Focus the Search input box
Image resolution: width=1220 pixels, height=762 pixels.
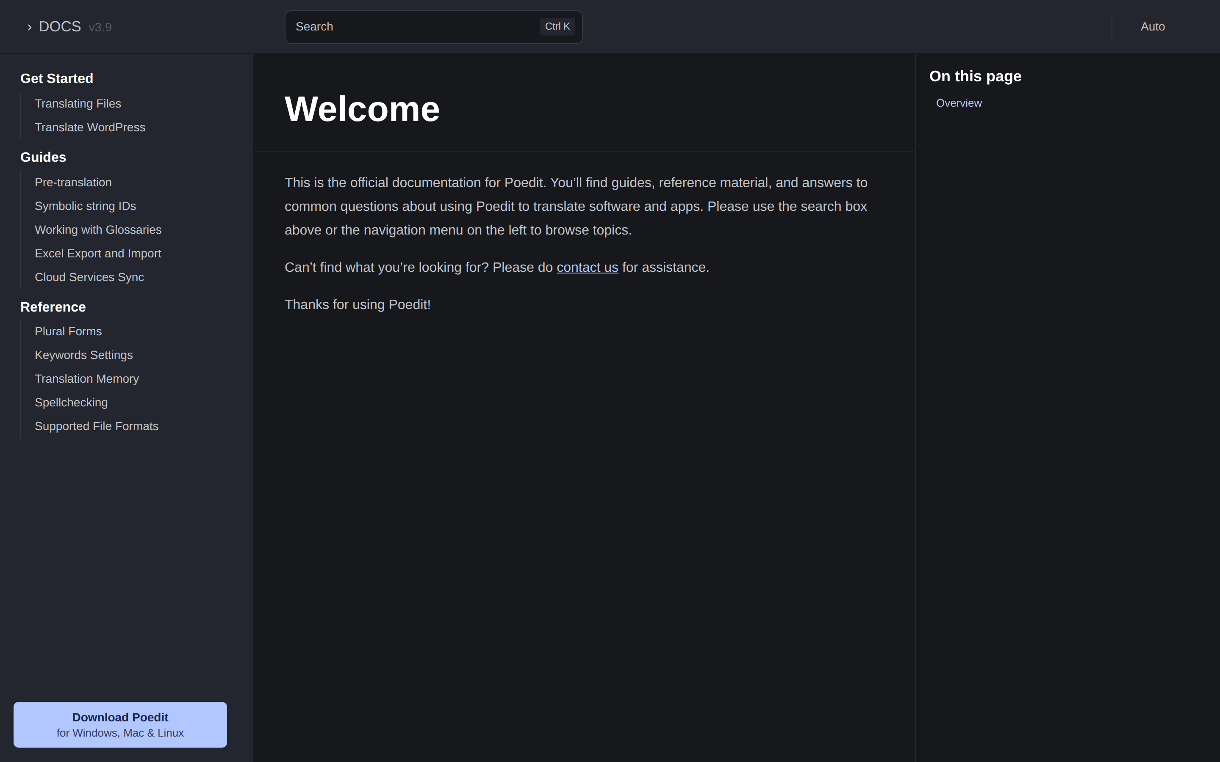point(433,27)
